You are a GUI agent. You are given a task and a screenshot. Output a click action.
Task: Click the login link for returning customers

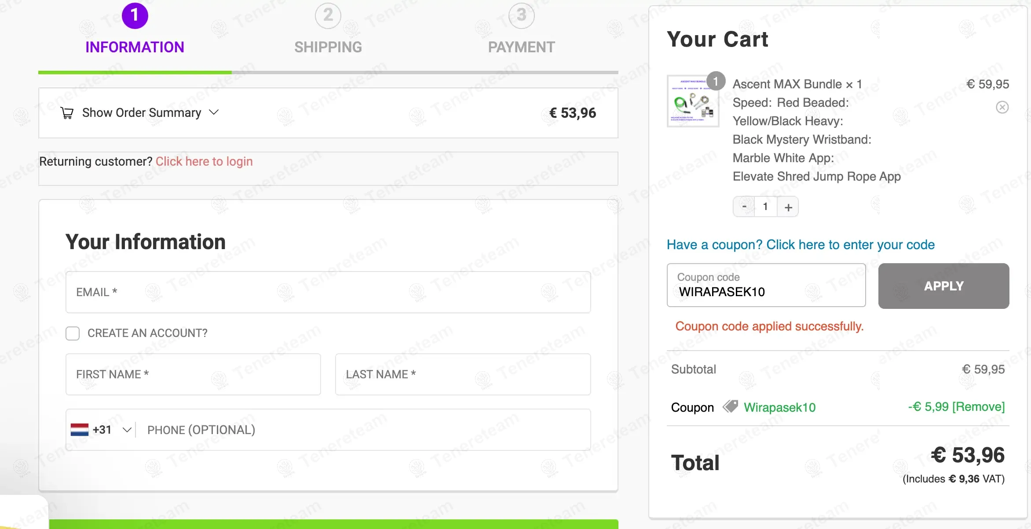(x=204, y=162)
